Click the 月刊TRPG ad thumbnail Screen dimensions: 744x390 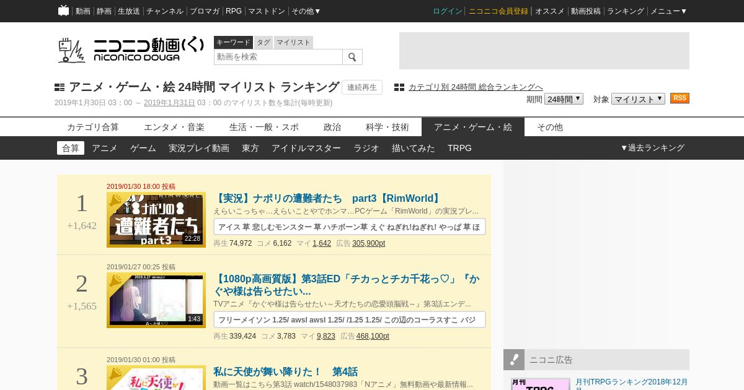click(x=541, y=384)
